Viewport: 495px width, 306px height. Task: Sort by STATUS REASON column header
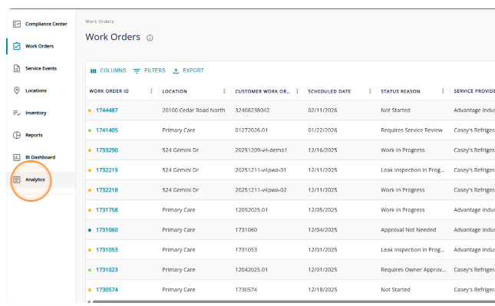pyautogui.click(x=401, y=91)
